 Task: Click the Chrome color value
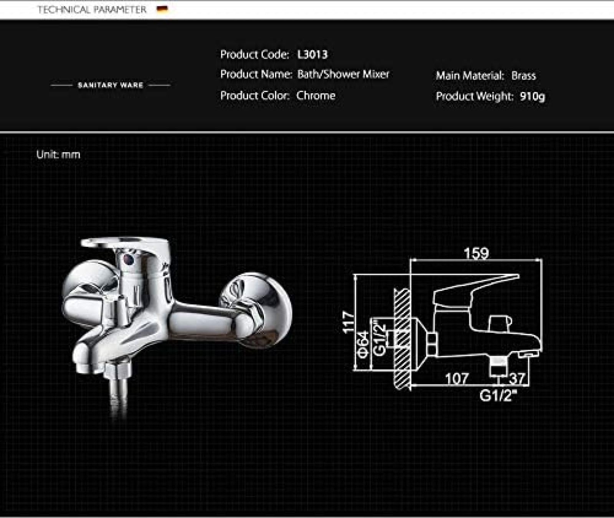316,95
